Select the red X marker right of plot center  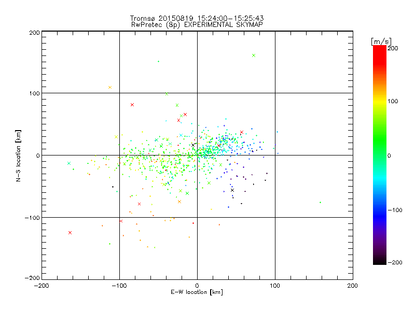point(242,132)
